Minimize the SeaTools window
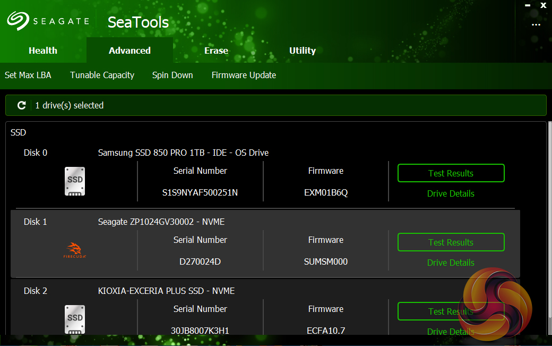 pyautogui.click(x=528, y=5)
